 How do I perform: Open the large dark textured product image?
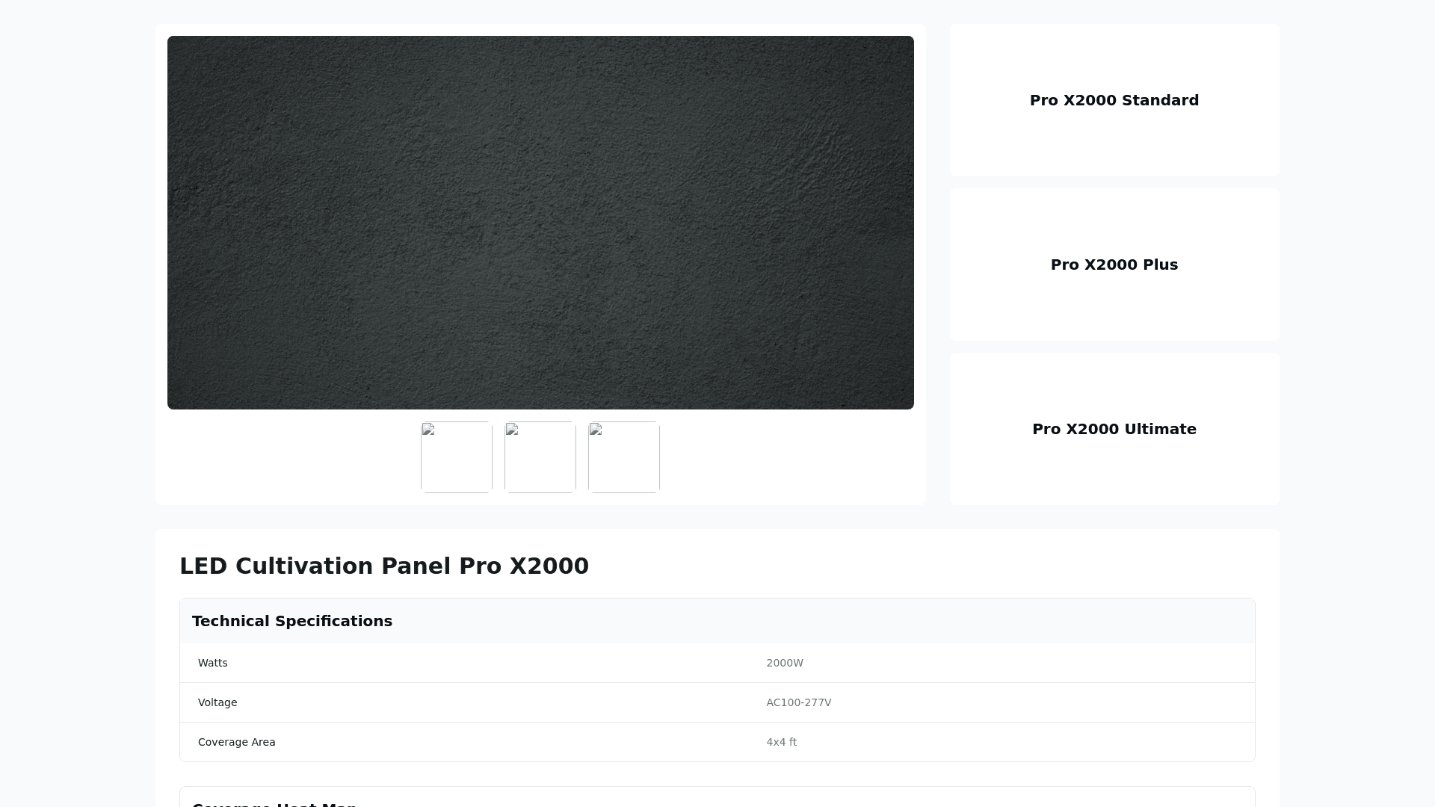540,223
